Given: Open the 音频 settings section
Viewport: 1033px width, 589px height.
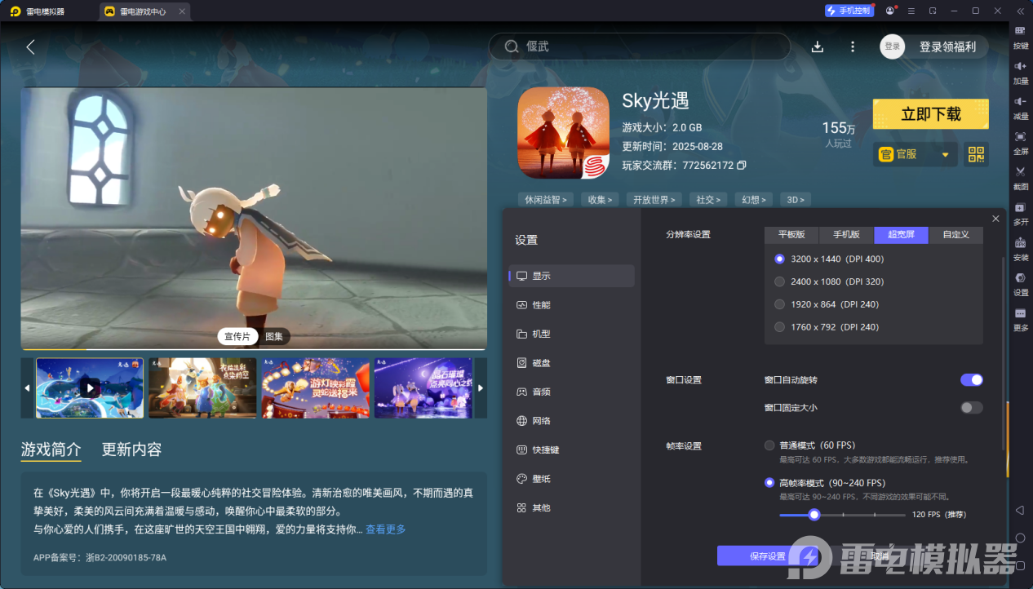Looking at the screenshot, I should [x=571, y=392].
